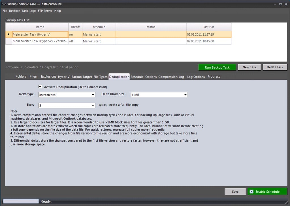Click the on/off column header
Viewport: 290px width, 206px height.
click(x=75, y=27)
